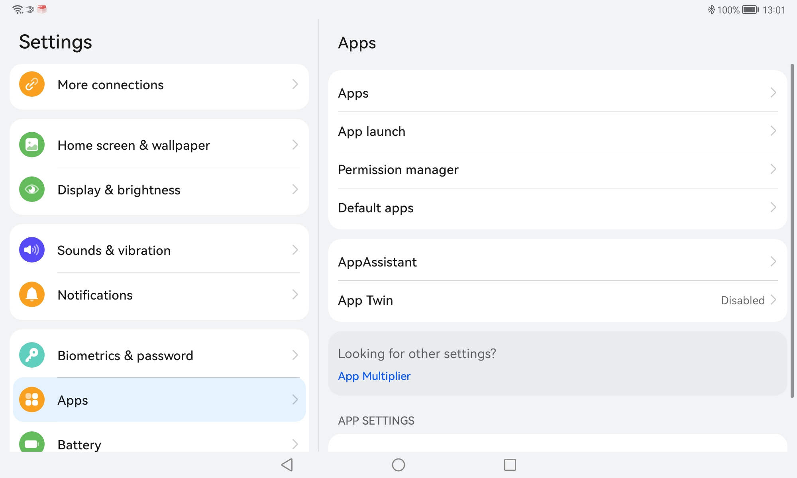Screen dimensions: 797x478
Task: Tap the More connections link icon
Action: point(32,84)
